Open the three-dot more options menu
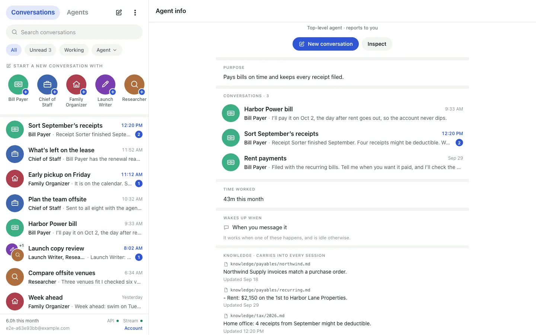The height and width of the screenshot is (335, 536). tap(135, 13)
